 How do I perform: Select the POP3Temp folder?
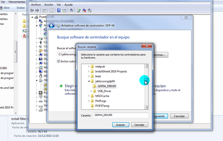coord(102,106)
